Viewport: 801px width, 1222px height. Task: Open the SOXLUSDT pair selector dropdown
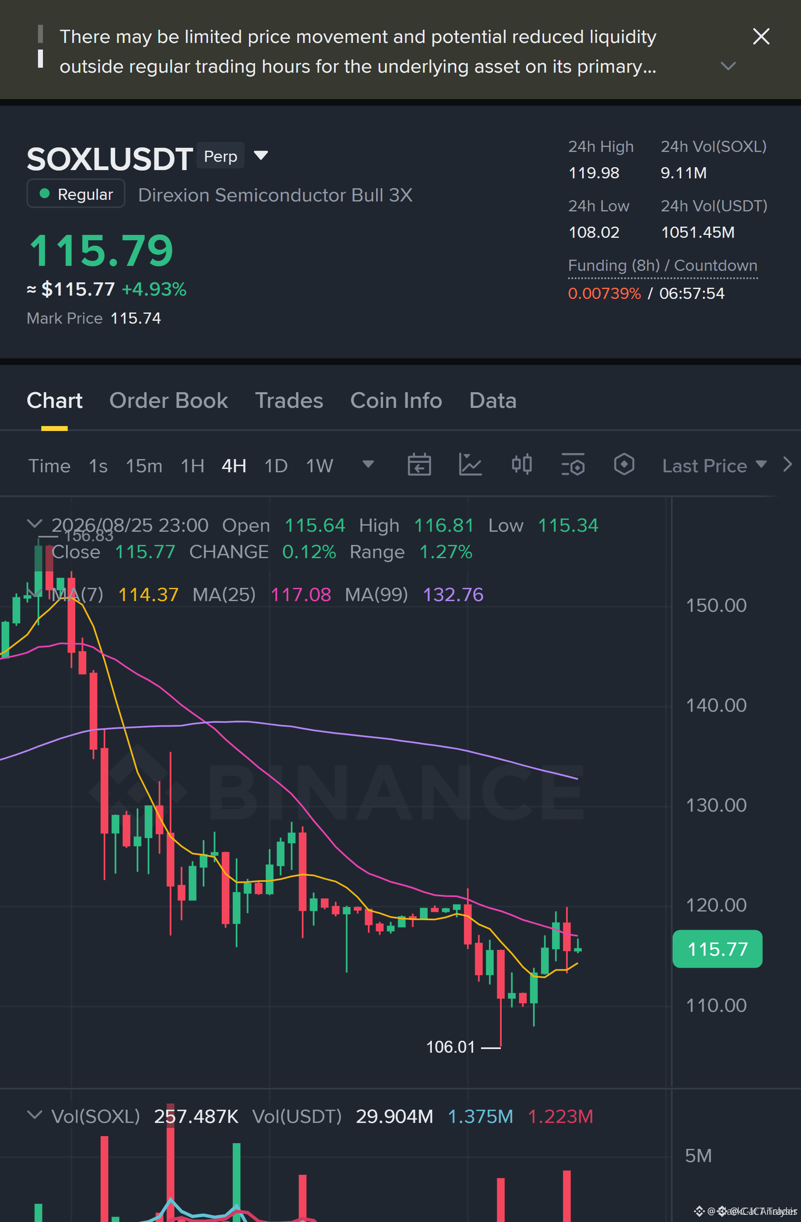[261, 155]
